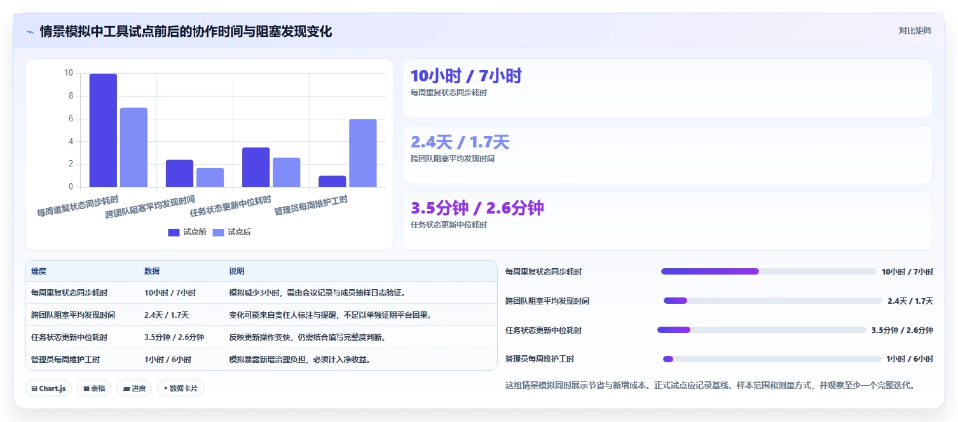Screen dimensions: 958x422
Task: Click the 试点后 bar for 管理员每周维护工时
Action: 362,153
